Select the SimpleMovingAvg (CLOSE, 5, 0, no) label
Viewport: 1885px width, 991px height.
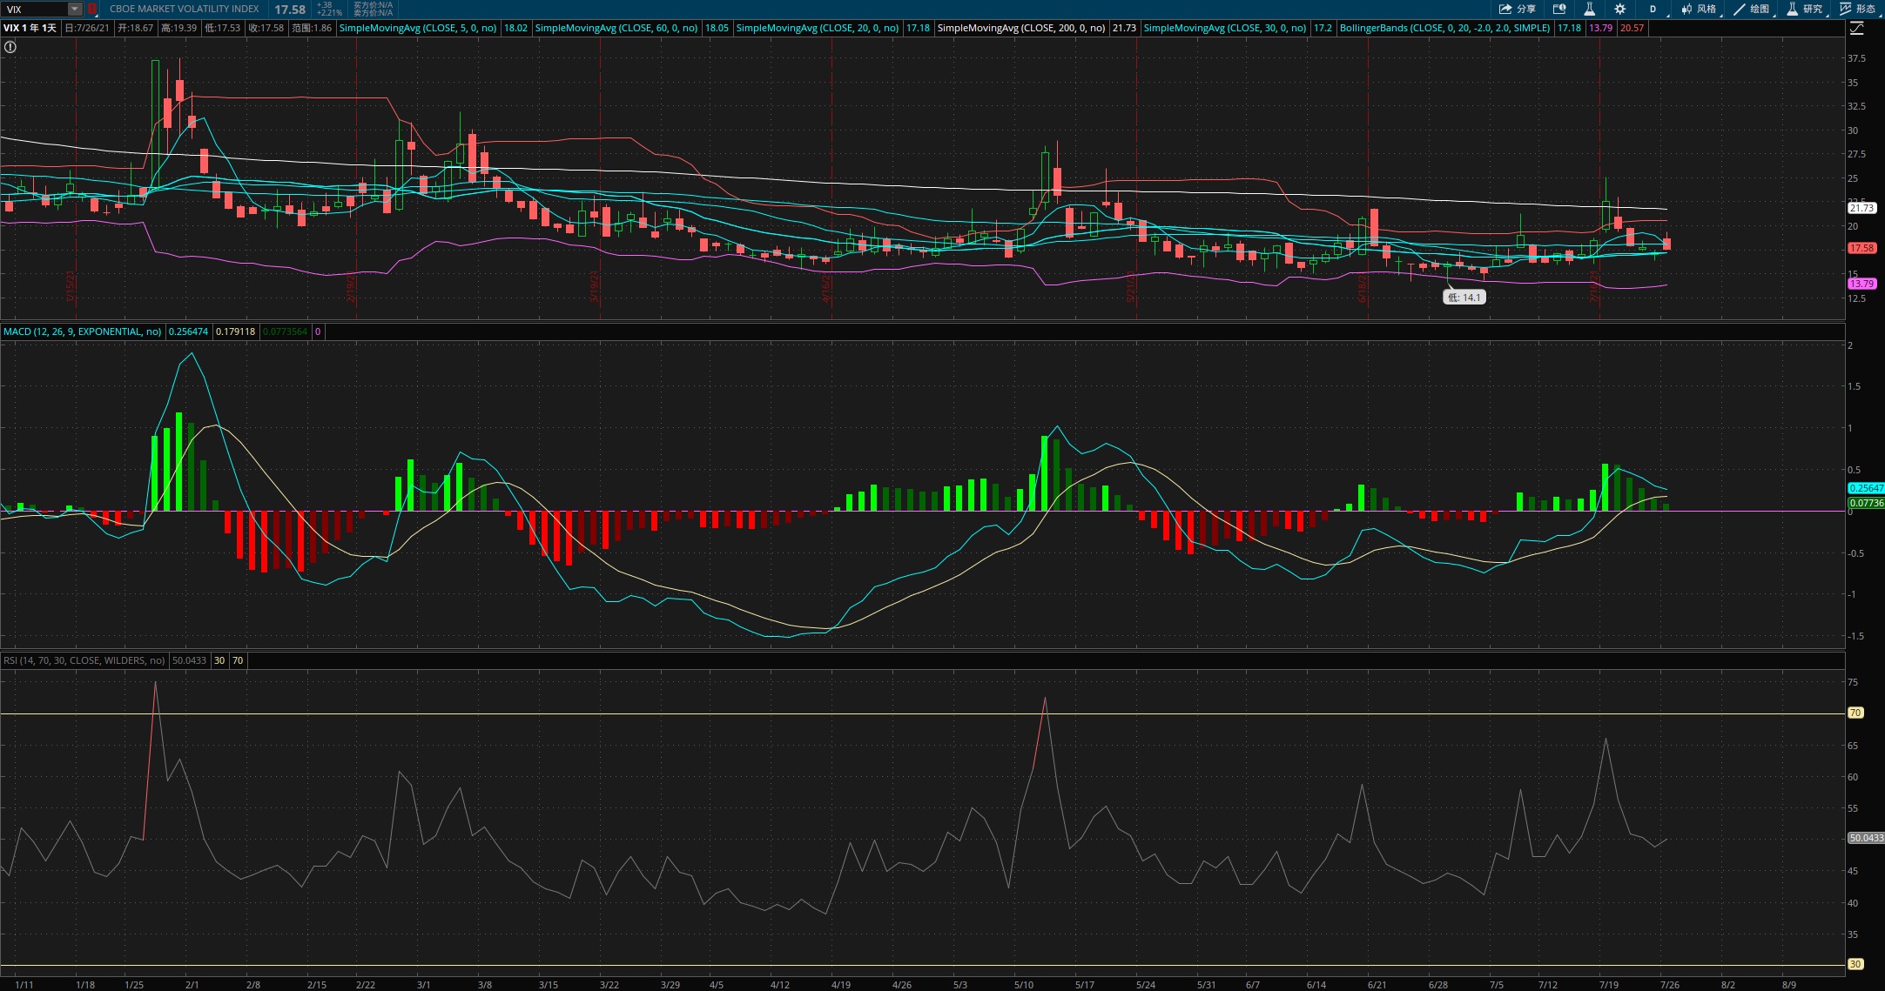click(x=418, y=28)
